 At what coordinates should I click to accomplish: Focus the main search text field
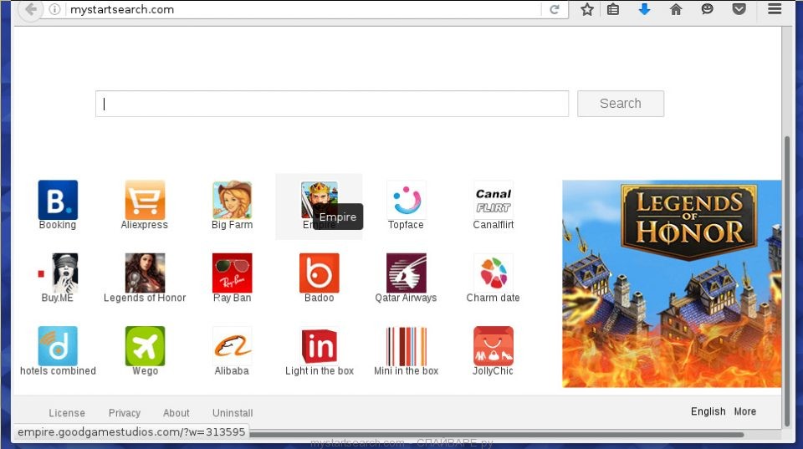point(331,104)
